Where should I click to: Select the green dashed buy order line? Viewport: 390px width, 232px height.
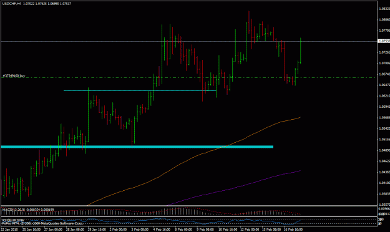point(188,78)
